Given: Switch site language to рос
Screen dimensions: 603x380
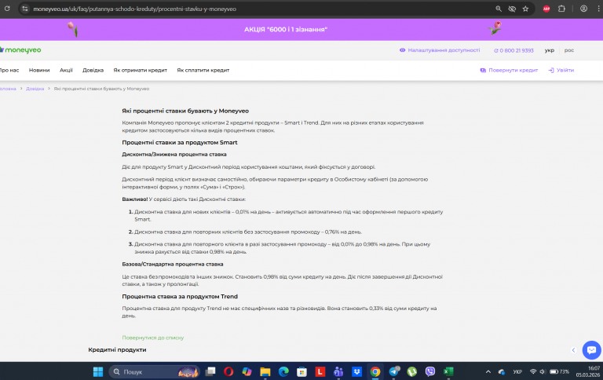Looking at the screenshot, I should [x=569, y=50].
